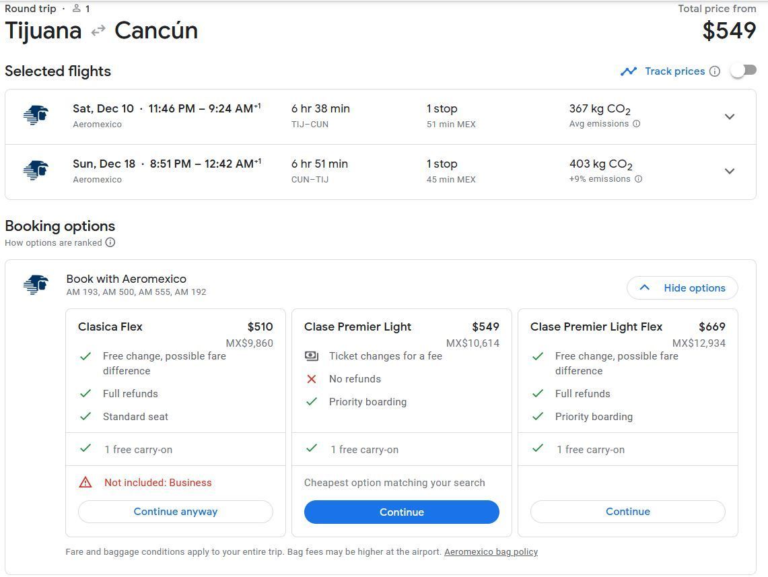768x577 pixels.
Task: Click the CUN–TIJ route code
Action: point(310,180)
